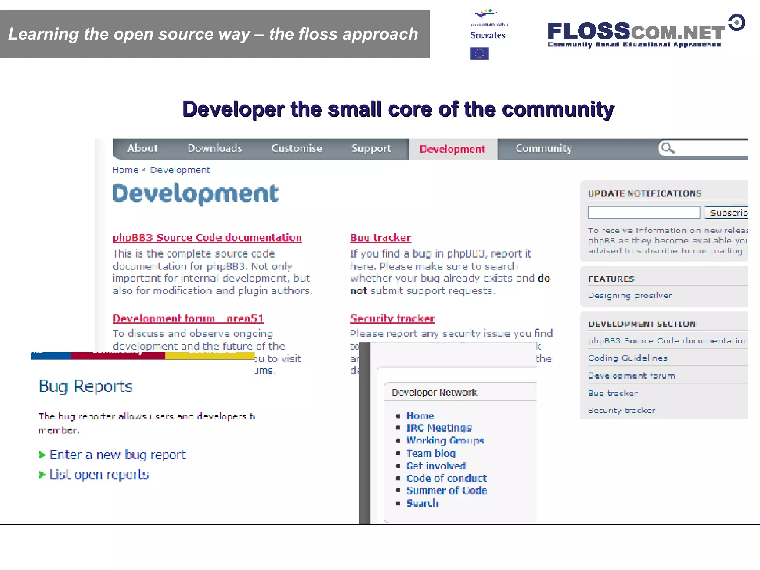This screenshot has width=760, height=570.
Task: Click the Subscribe button
Action: pos(727,212)
